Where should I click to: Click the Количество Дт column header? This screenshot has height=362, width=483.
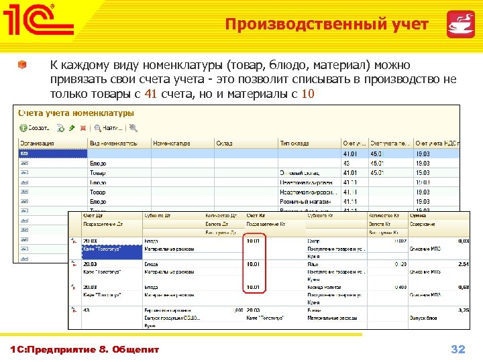coord(221,216)
